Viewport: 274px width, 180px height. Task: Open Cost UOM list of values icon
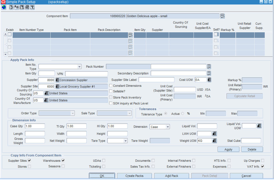pyautogui.click(x=209, y=80)
